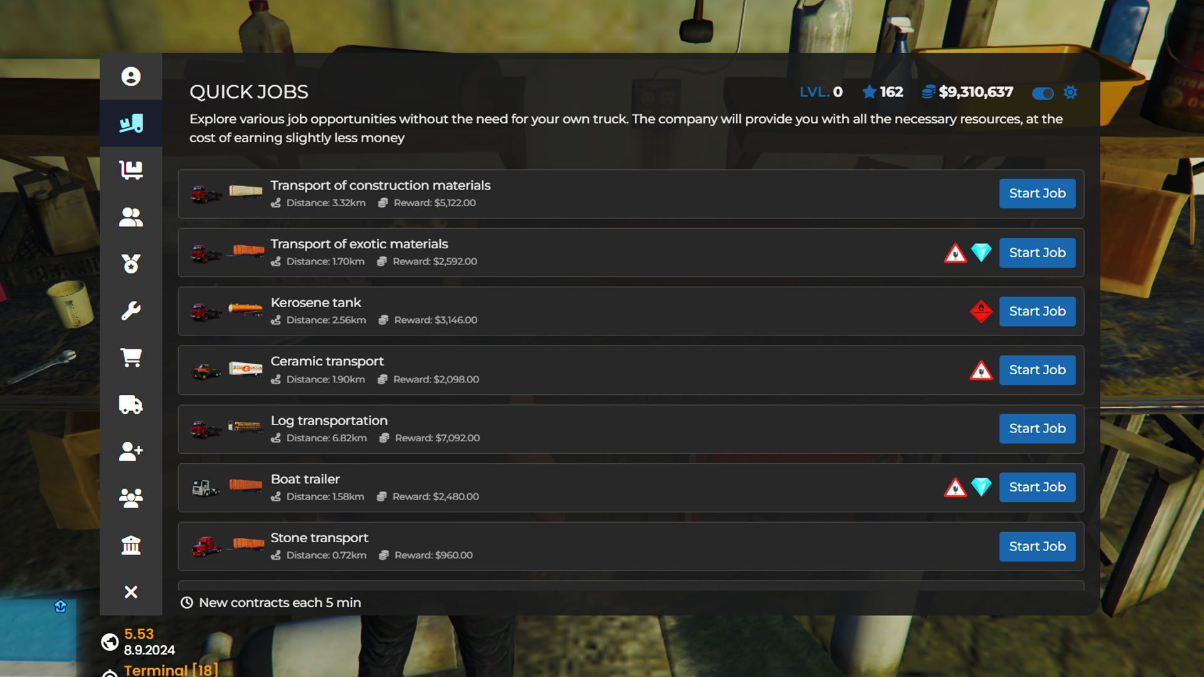This screenshot has width=1204, height=677.
Task: Open the truck garage icon
Action: coord(130,404)
